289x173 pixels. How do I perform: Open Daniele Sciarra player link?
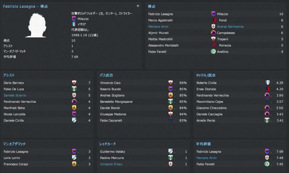point(15,95)
